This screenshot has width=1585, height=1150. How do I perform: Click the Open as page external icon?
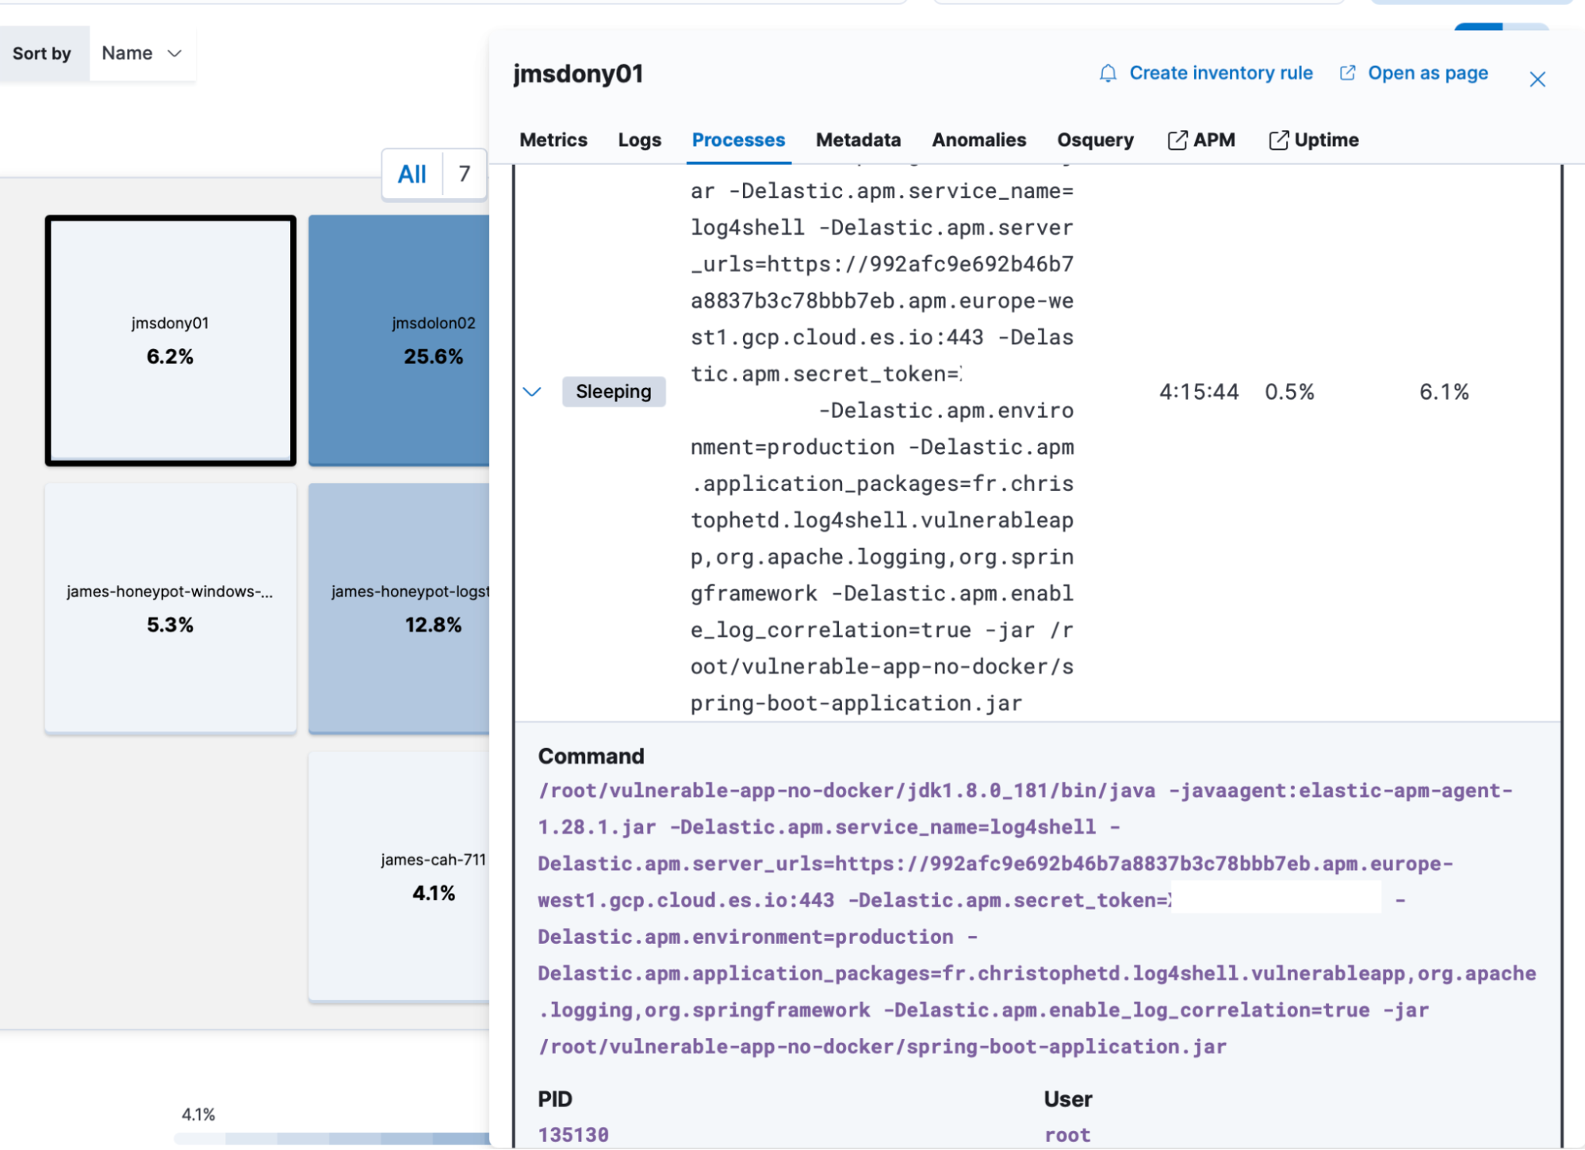[1347, 73]
